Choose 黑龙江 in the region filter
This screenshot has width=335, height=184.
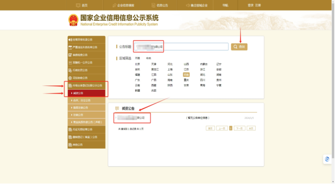pos(155,70)
